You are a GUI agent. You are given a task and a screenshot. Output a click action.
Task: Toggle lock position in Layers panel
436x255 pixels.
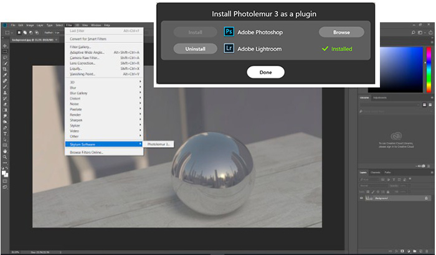378,192
